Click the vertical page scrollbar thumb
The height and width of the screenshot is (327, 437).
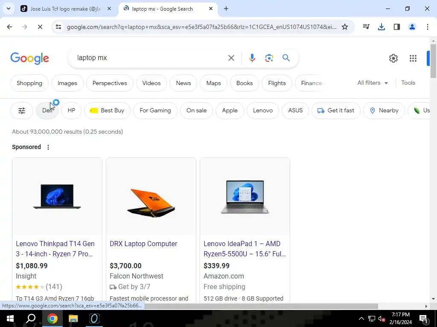pos(433,61)
